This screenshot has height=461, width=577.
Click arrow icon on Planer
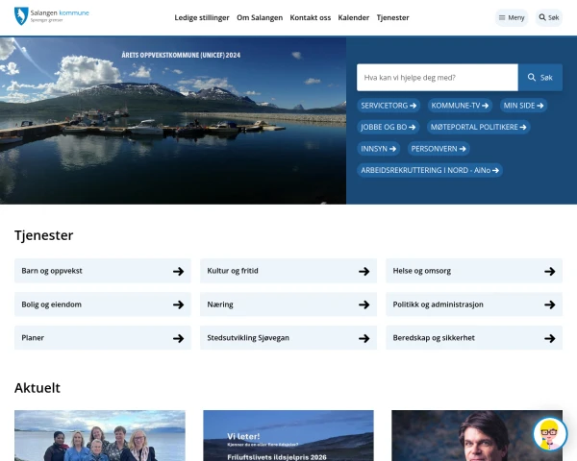[x=179, y=338]
